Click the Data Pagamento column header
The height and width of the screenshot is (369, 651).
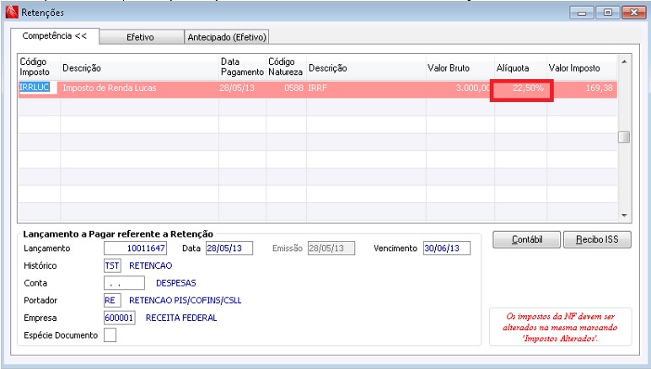pyautogui.click(x=242, y=67)
